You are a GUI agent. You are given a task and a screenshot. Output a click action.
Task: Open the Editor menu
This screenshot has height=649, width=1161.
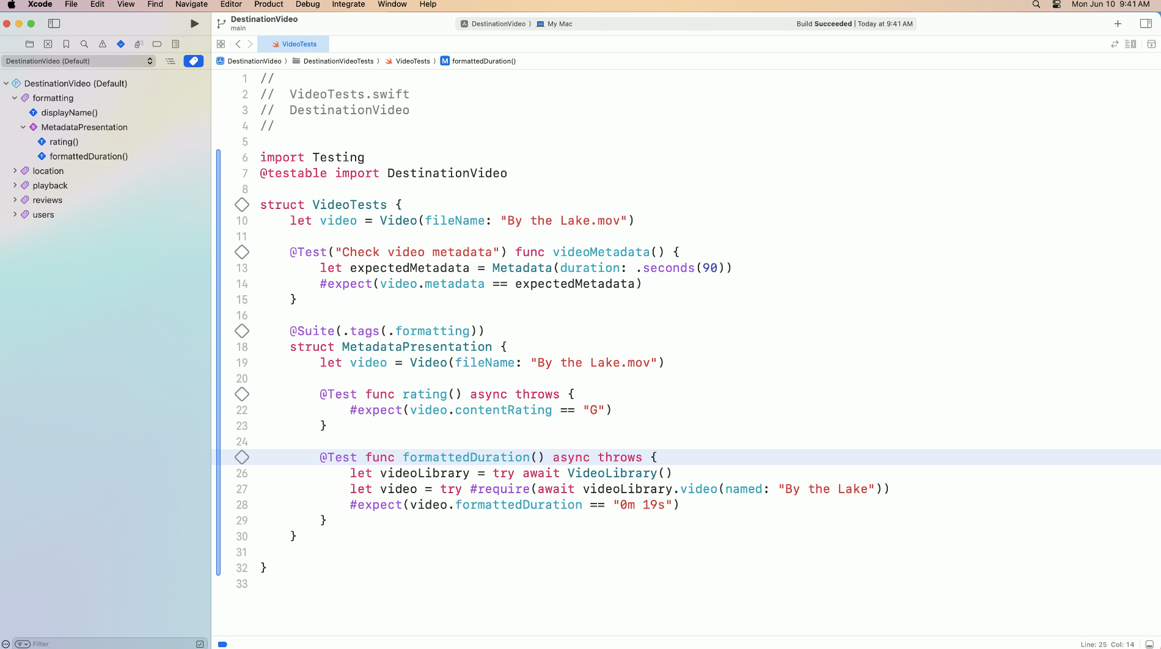231,4
